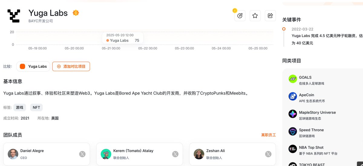363x166 pixels.
Task: Click the Zeshan Ali name text
Action: click(216, 151)
